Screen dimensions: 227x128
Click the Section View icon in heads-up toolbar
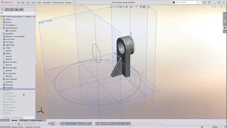point(121,7)
